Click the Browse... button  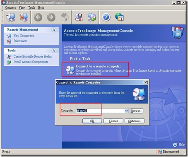click(x=137, y=111)
